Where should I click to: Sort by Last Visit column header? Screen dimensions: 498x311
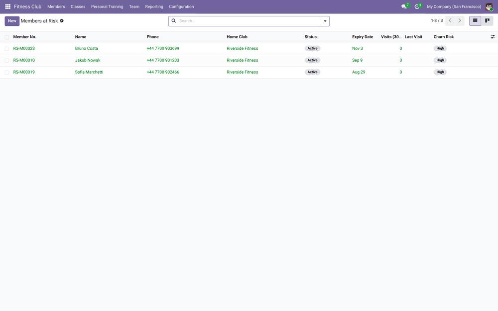coord(413,37)
